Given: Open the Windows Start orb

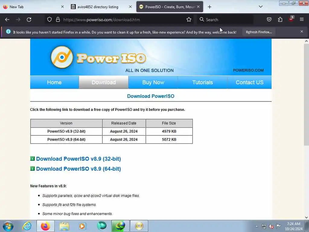Looking at the screenshot, I should tap(8, 226).
